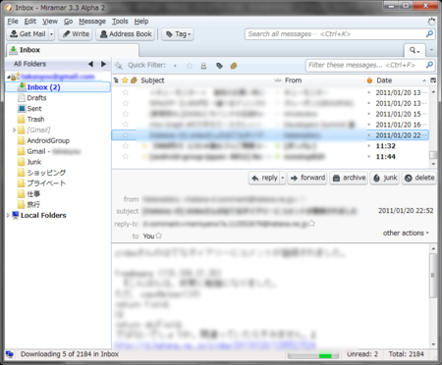Archive the selected message
The image size is (442, 365).
[349, 178]
